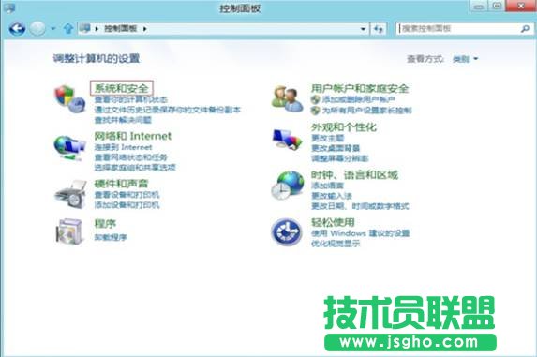Open 查看你的计算机状态 link
The height and width of the screenshot is (357, 537).
[x=131, y=99]
